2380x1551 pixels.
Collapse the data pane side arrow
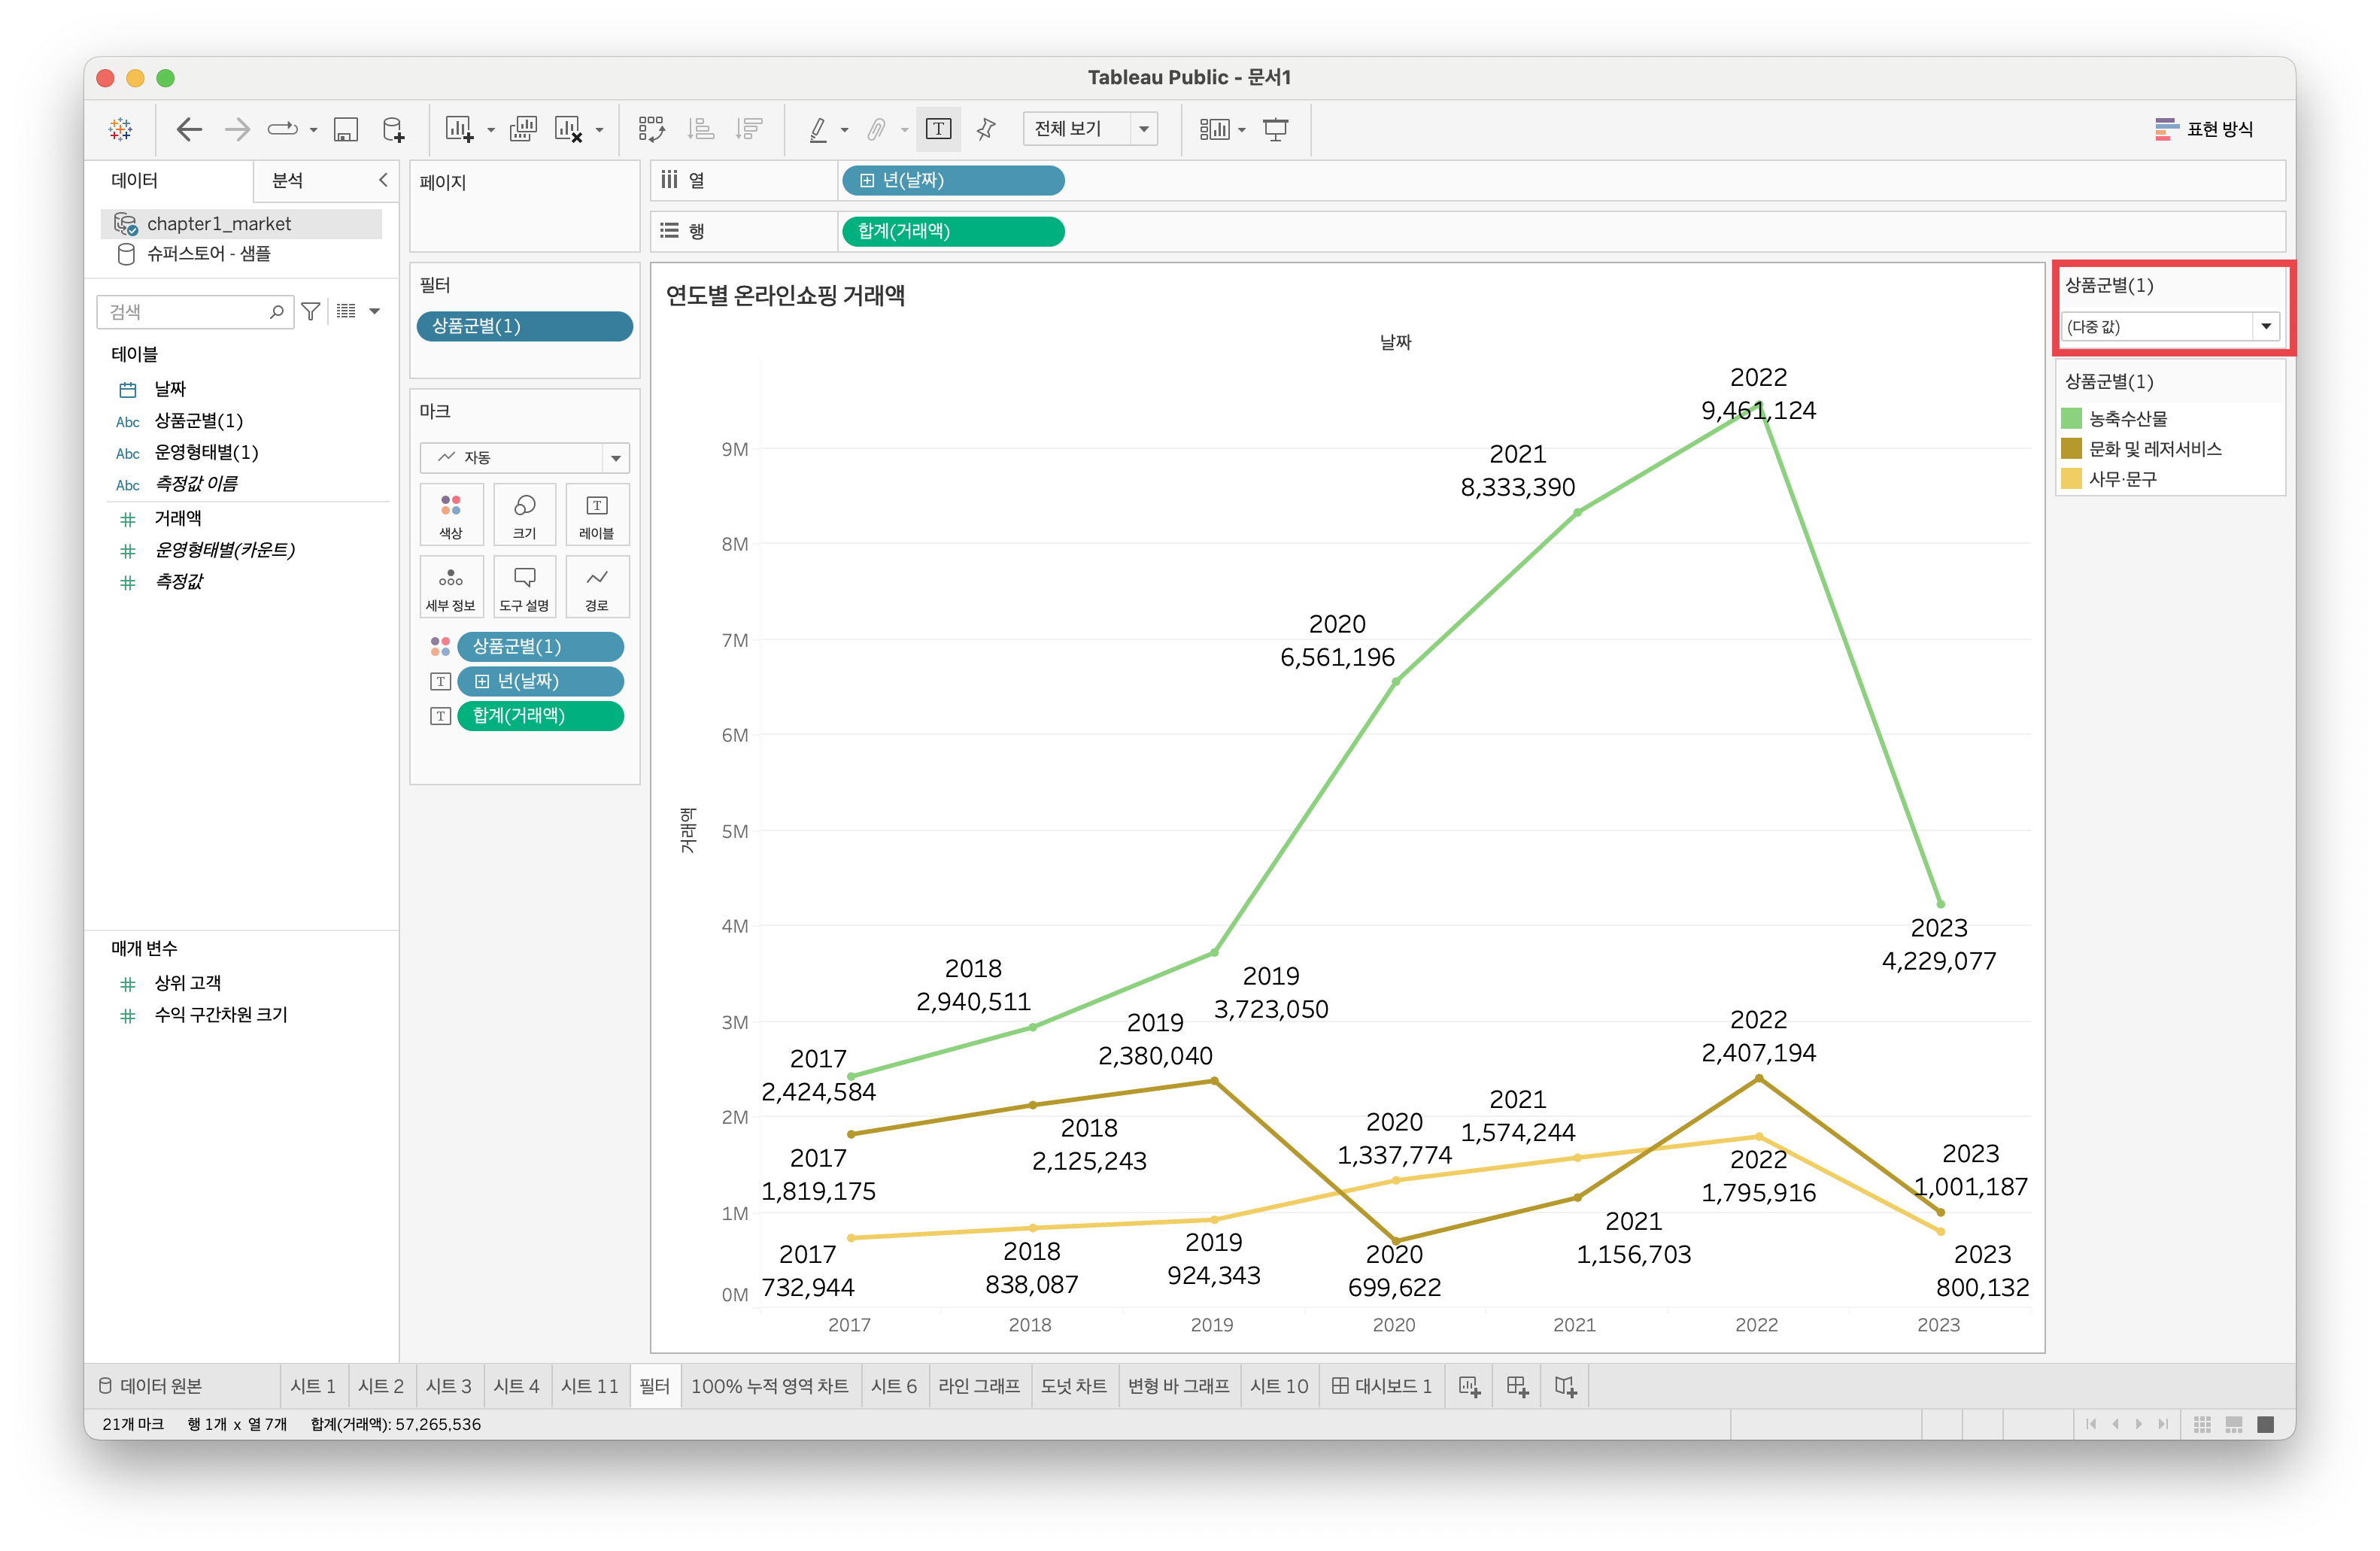[382, 180]
